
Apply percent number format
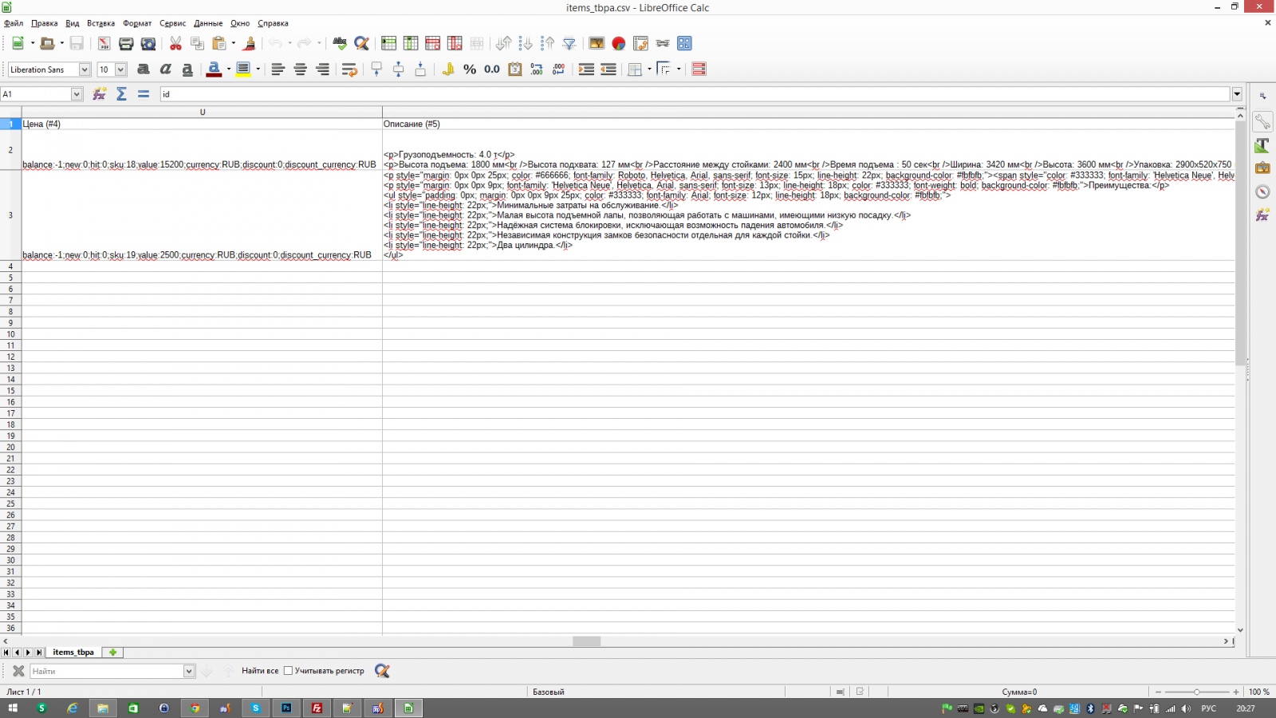pyautogui.click(x=470, y=69)
